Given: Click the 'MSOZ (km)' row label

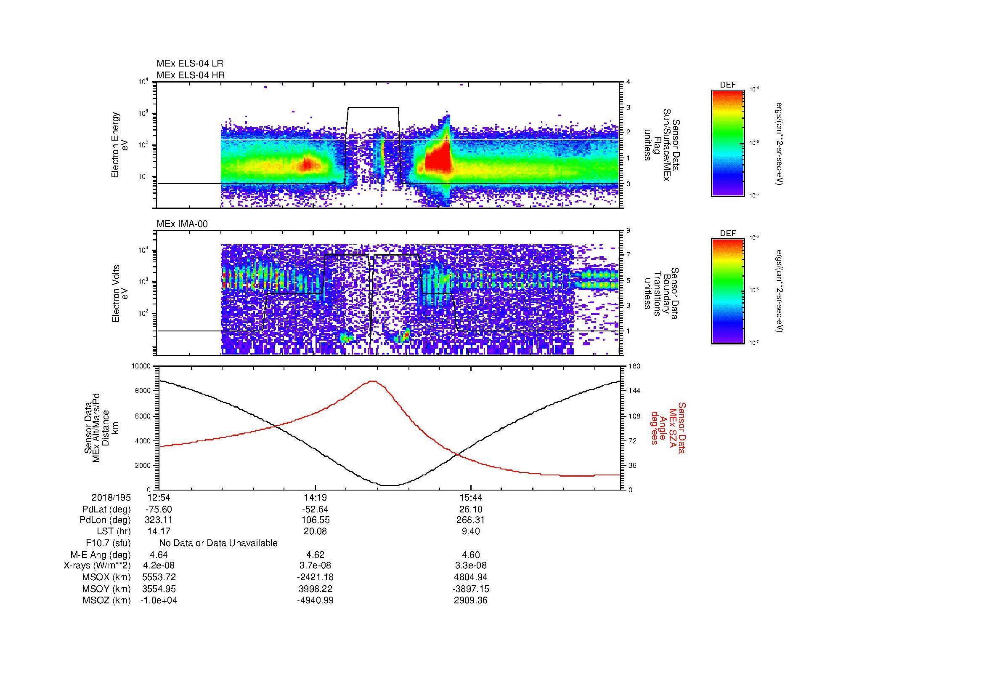Looking at the screenshot, I should click(107, 600).
